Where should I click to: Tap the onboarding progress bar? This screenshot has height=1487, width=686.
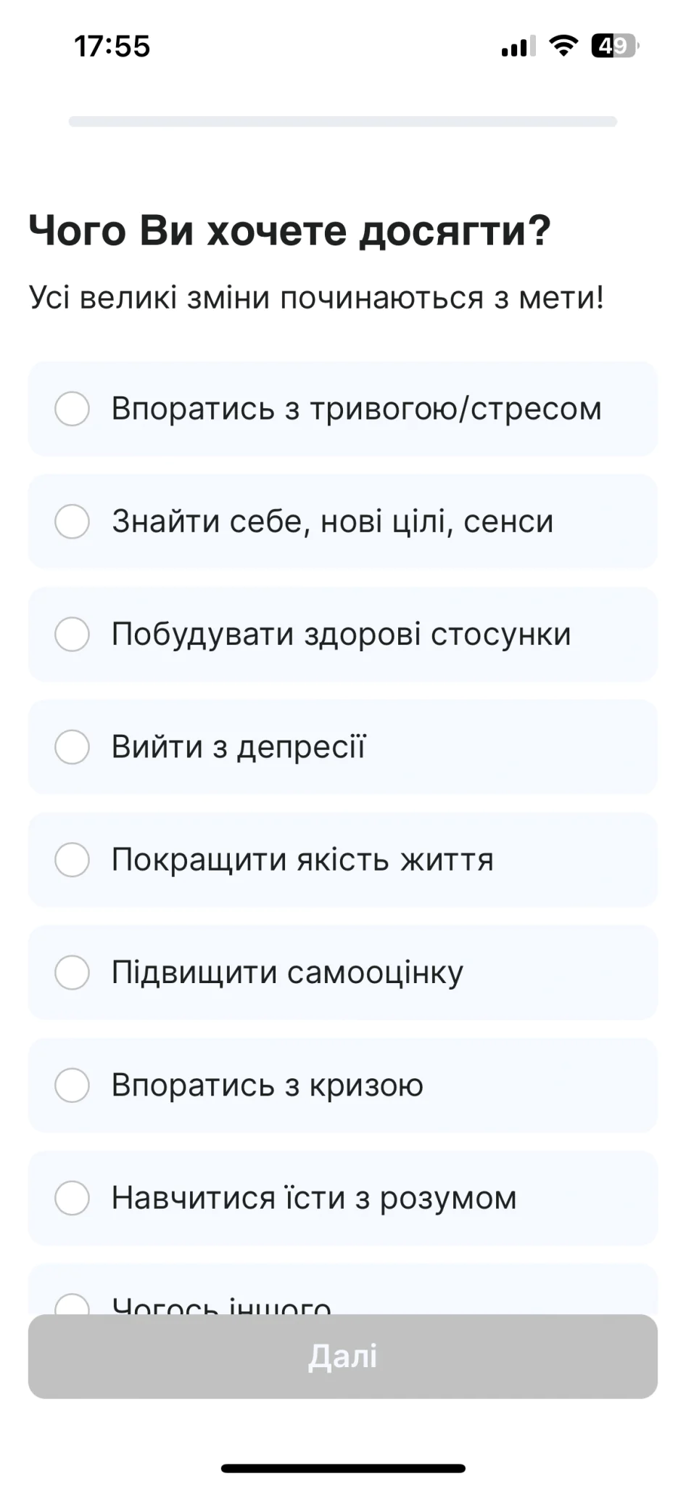(342, 122)
